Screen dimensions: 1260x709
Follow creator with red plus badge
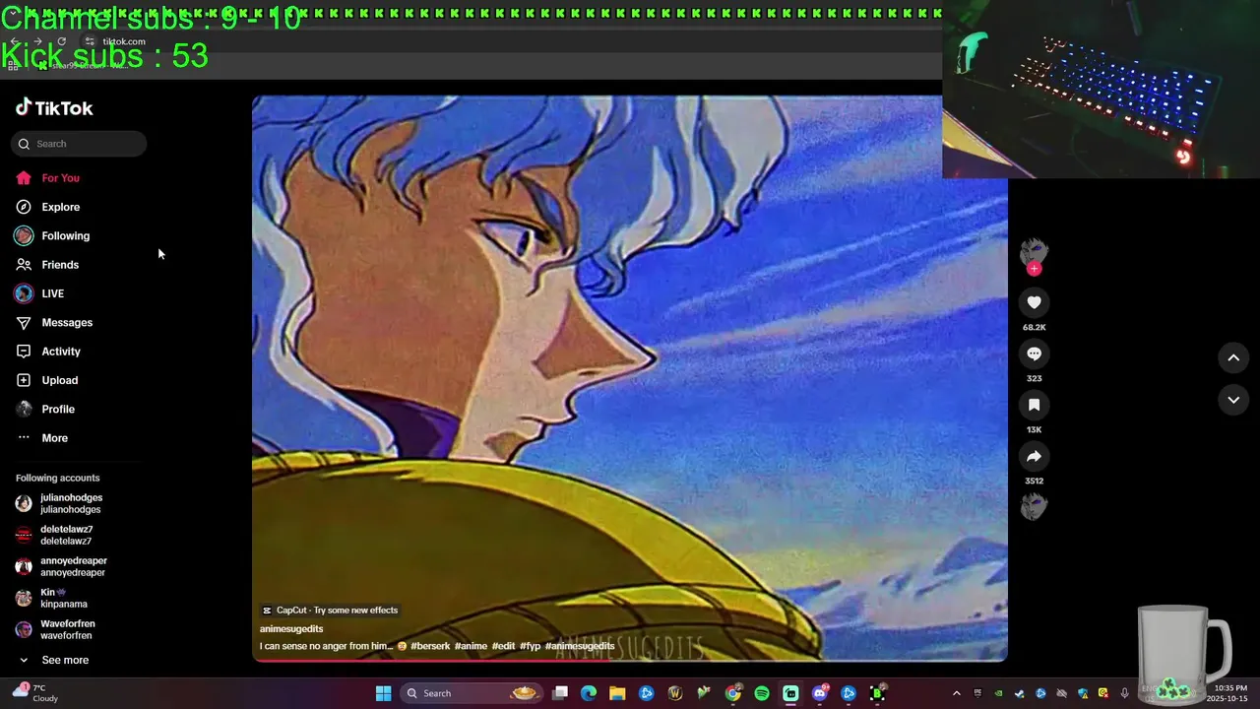[1034, 268]
